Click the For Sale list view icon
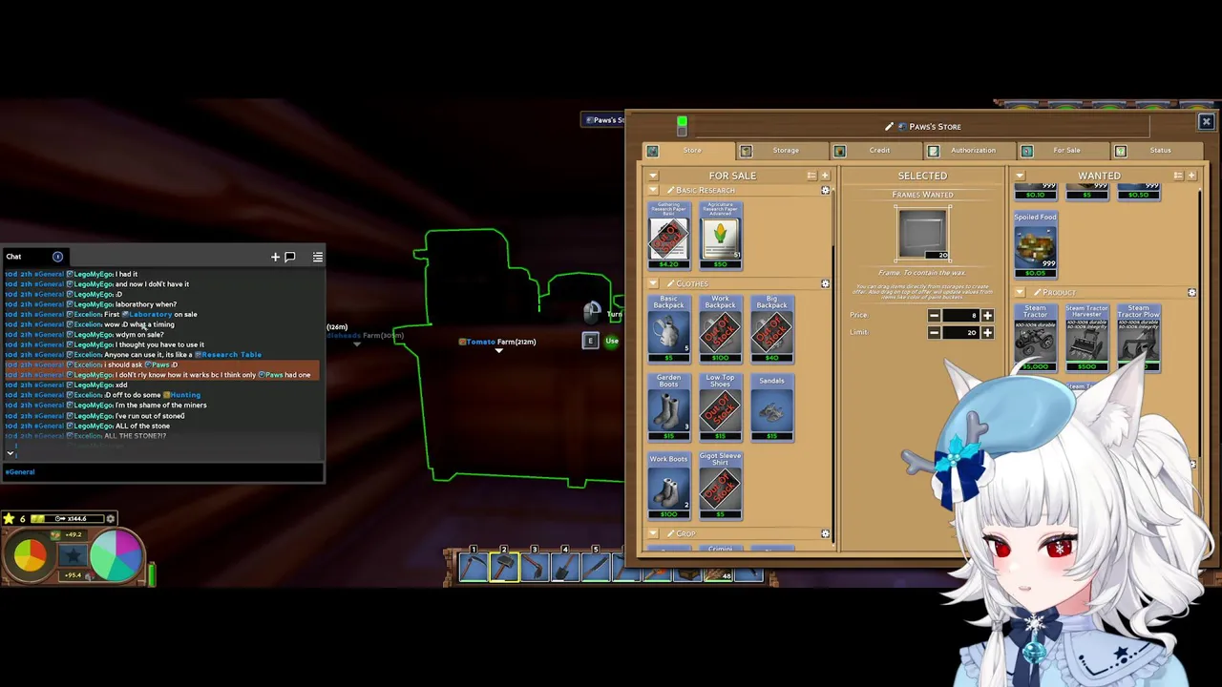This screenshot has width=1222, height=687. click(811, 176)
